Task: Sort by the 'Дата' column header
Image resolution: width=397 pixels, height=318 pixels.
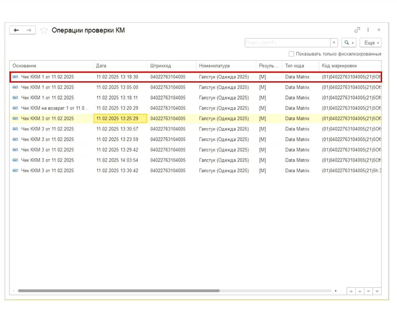Action: tap(101, 66)
